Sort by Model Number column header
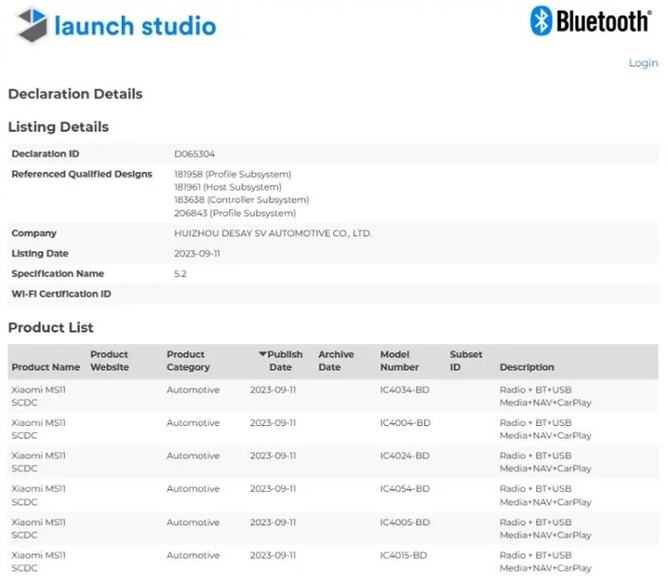668x582 pixels. (399, 361)
